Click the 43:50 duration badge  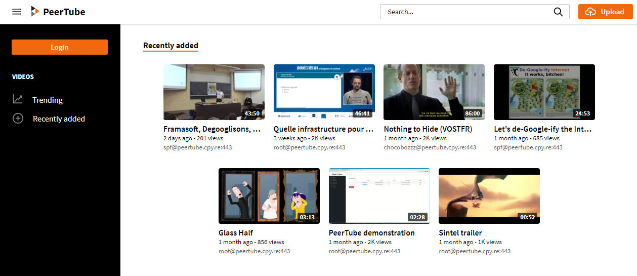pos(252,113)
